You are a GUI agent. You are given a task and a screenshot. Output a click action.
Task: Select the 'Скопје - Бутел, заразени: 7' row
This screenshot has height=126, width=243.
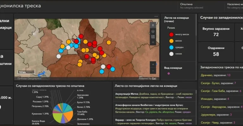click(x=221, y=83)
